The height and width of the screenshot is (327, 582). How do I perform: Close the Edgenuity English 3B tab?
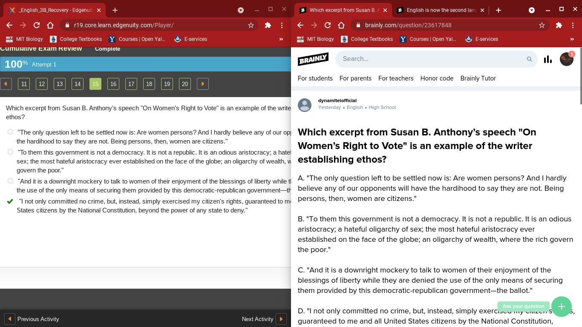pos(99,10)
